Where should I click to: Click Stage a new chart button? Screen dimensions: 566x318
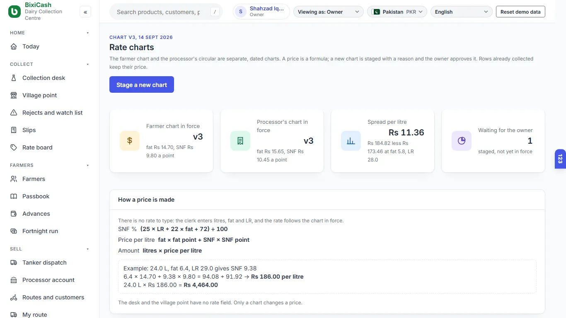point(142,84)
